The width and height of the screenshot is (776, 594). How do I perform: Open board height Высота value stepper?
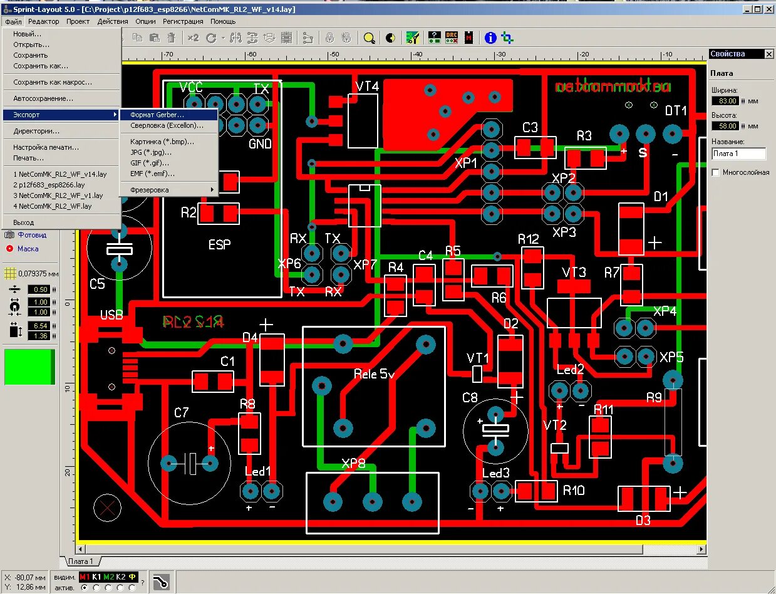coord(744,126)
